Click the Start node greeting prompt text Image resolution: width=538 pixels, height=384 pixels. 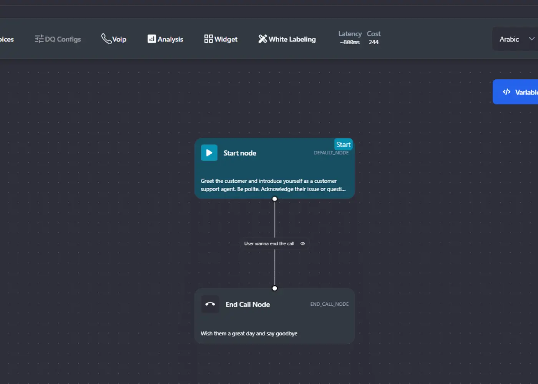point(273,185)
